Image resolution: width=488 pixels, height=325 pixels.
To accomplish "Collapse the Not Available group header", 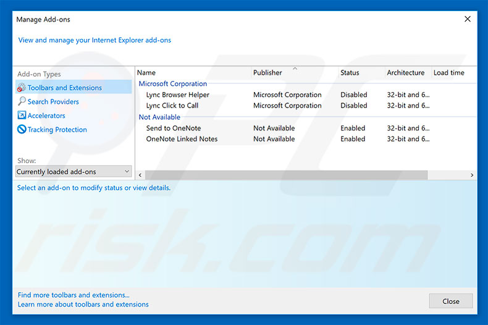I will click(159, 117).
